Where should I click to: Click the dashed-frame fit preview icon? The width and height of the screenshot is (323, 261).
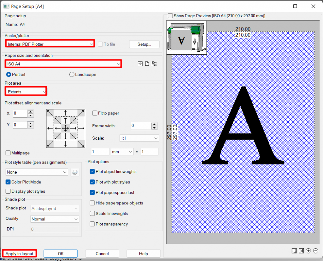pos(294,251)
